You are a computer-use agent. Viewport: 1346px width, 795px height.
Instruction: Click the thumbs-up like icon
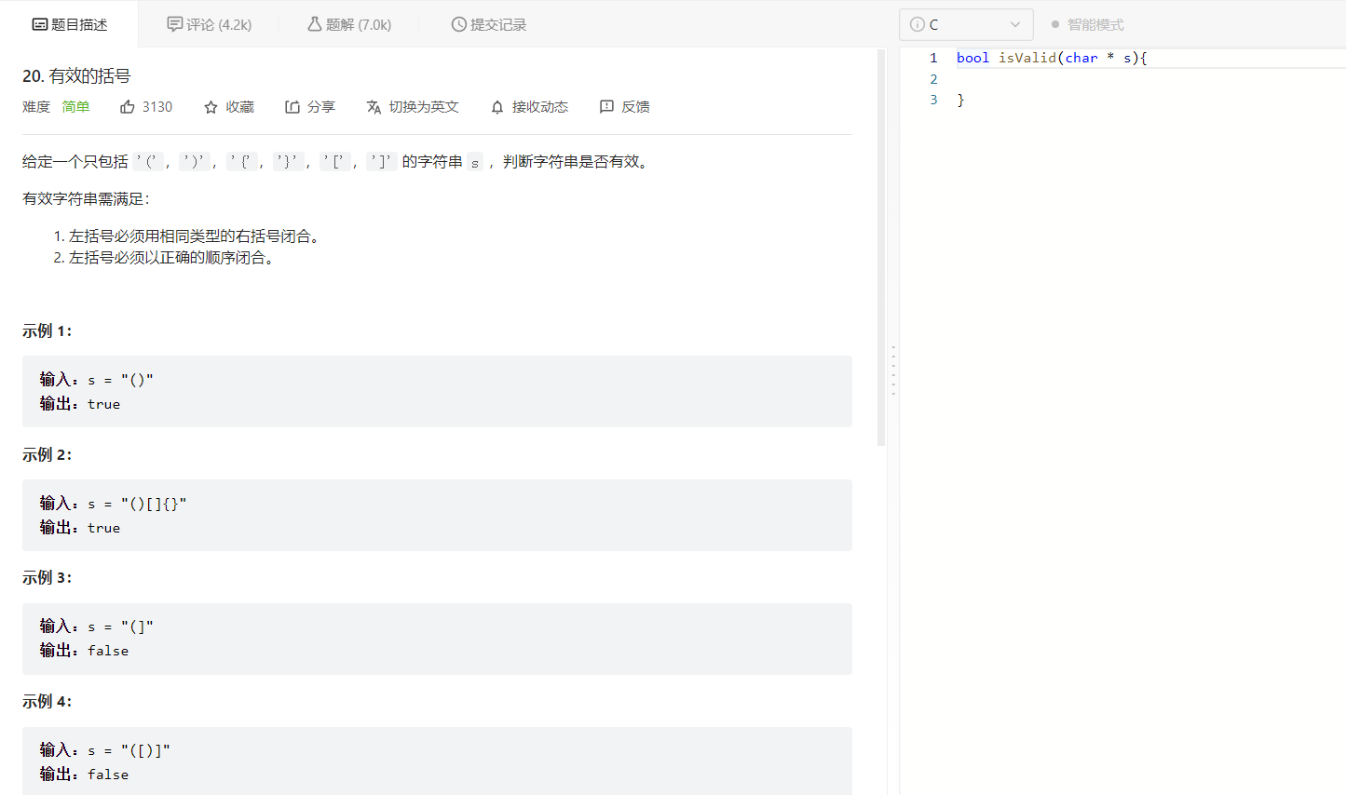click(128, 107)
